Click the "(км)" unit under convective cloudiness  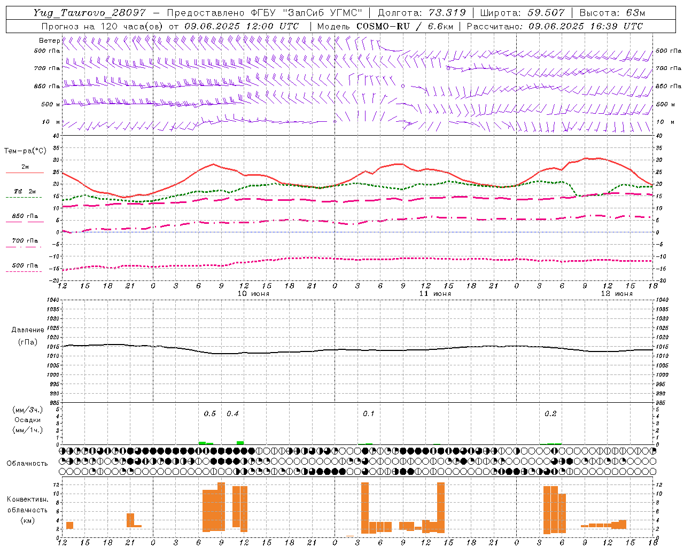click(x=27, y=520)
